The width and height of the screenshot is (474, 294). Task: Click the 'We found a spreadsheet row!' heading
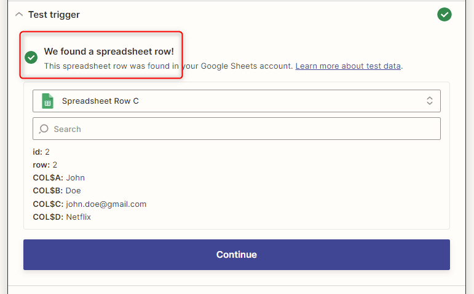[109, 52]
